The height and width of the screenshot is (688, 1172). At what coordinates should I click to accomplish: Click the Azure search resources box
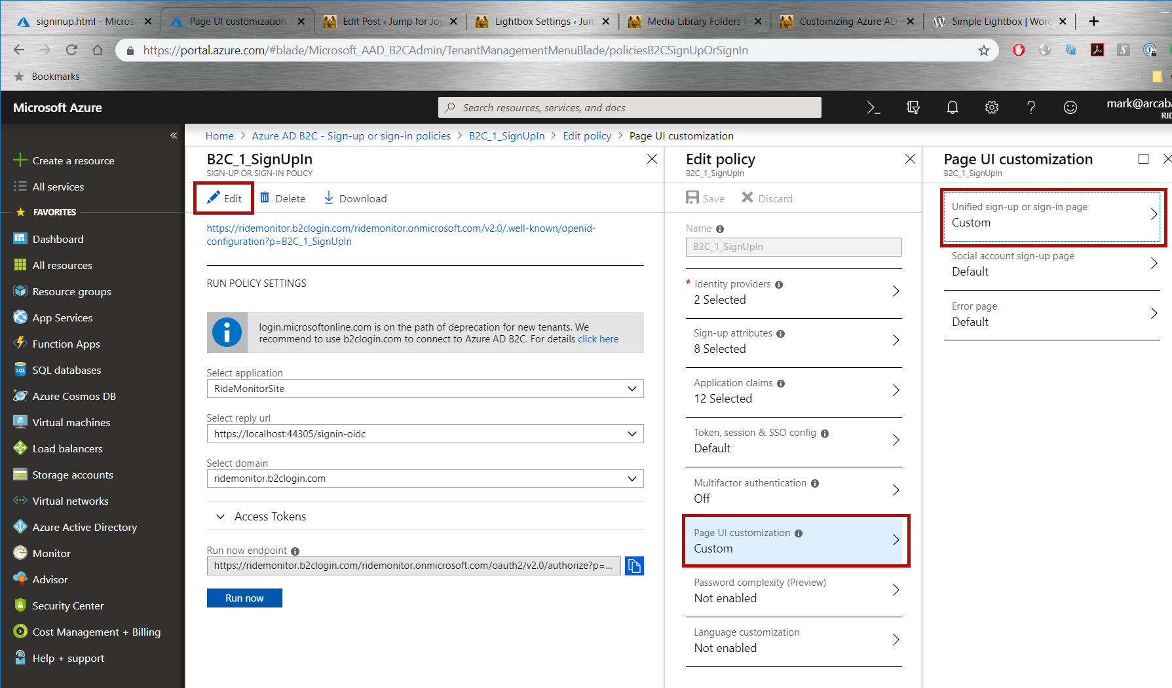coord(630,107)
